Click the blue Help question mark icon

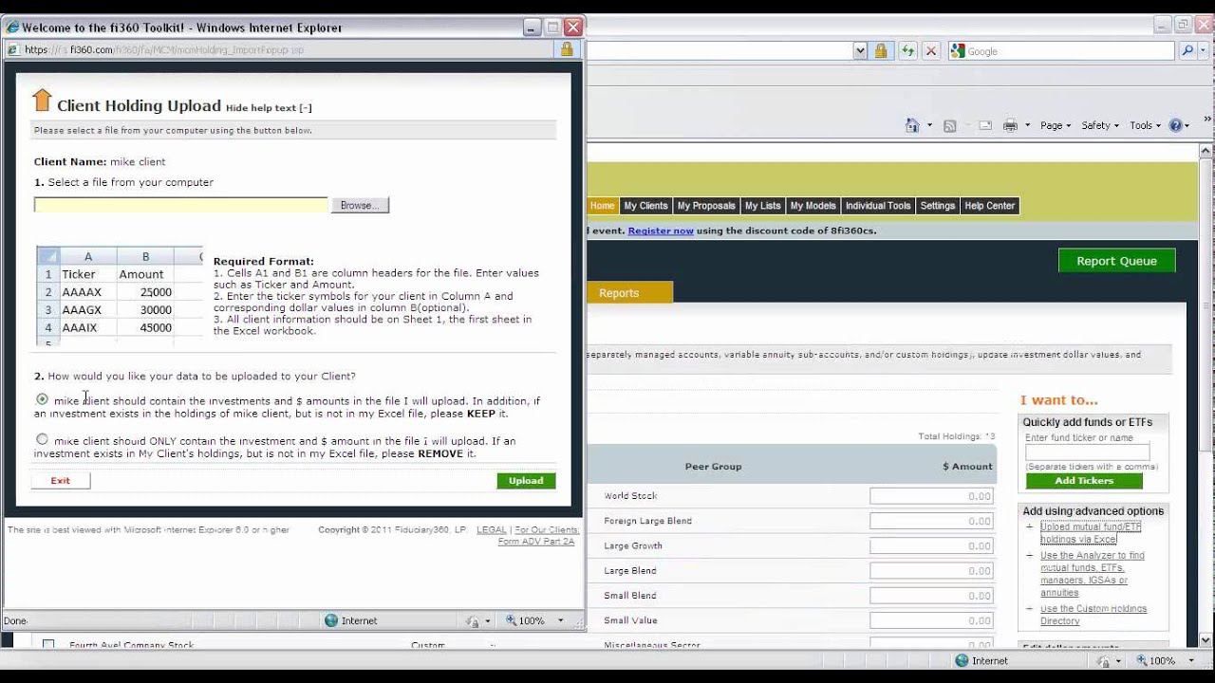[1175, 125]
